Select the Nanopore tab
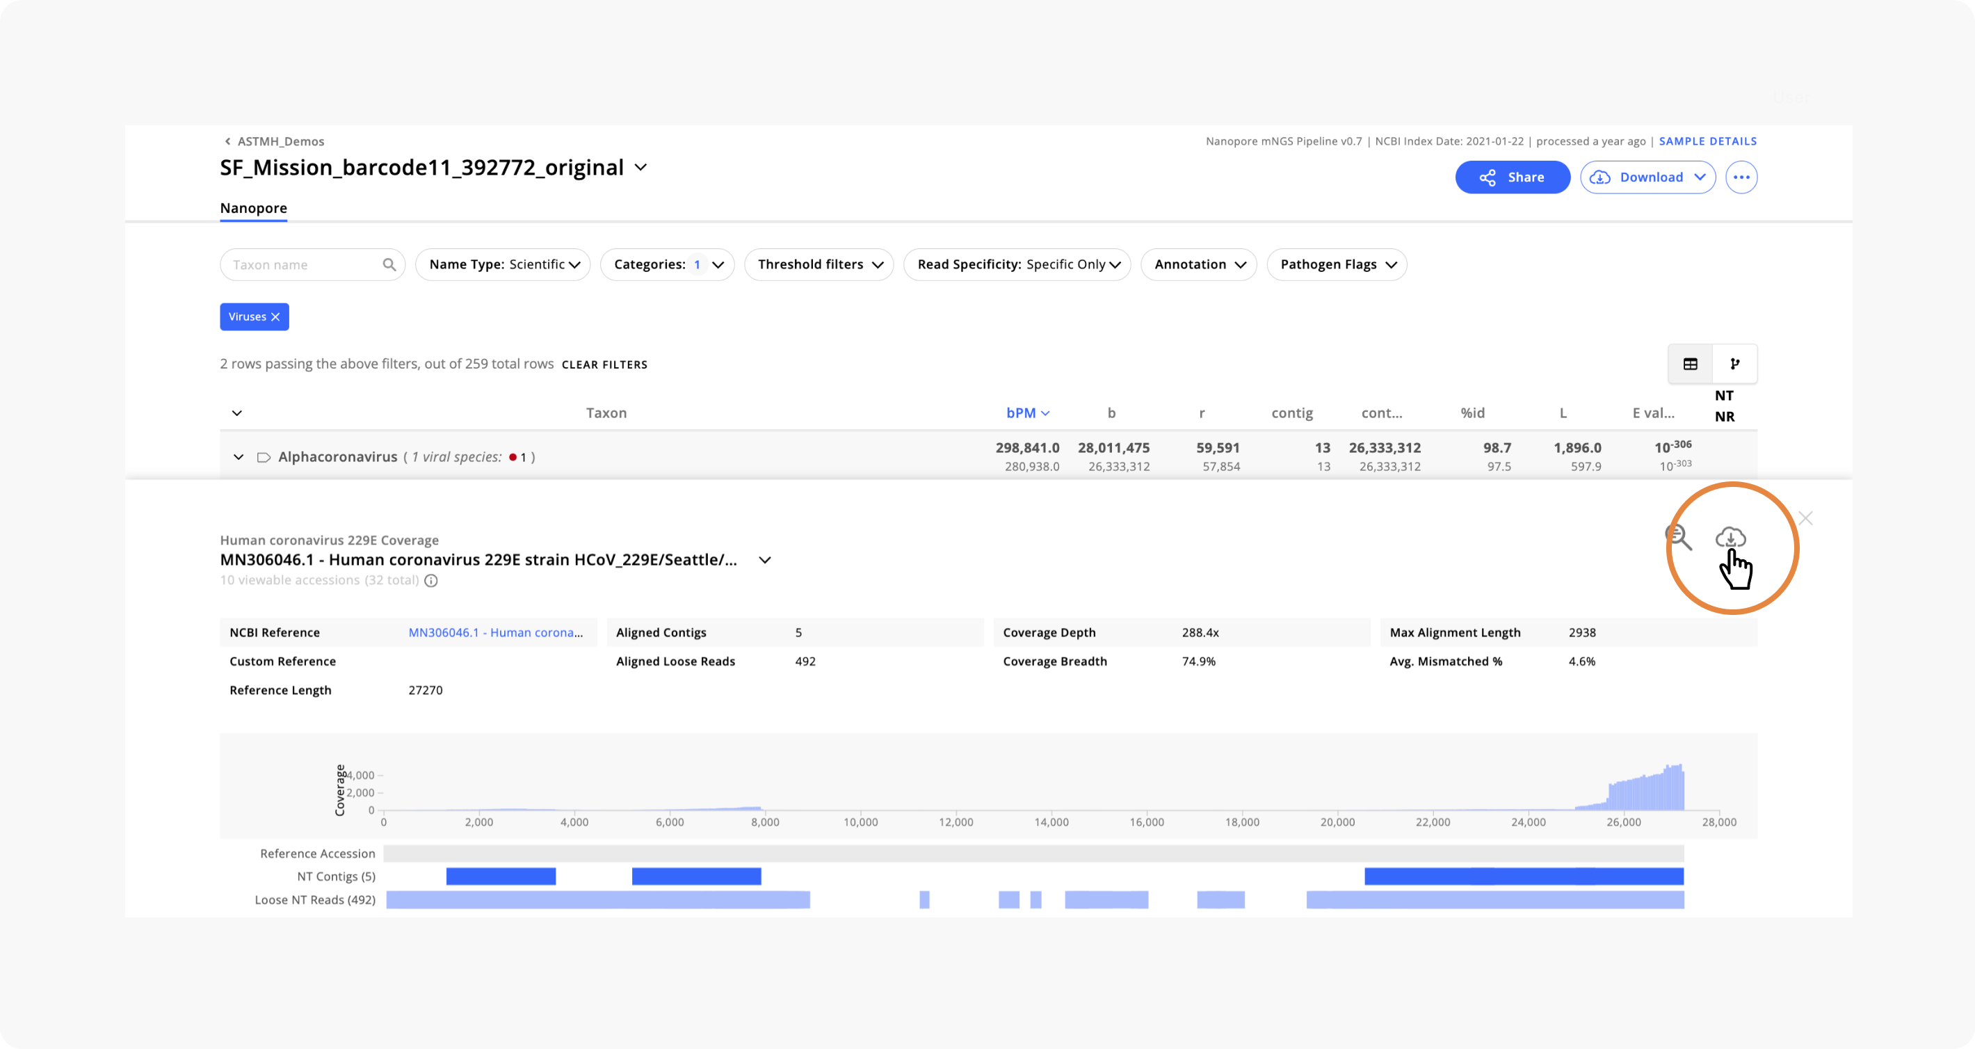Viewport: 1975px width, 1049px height. [254, 208]
